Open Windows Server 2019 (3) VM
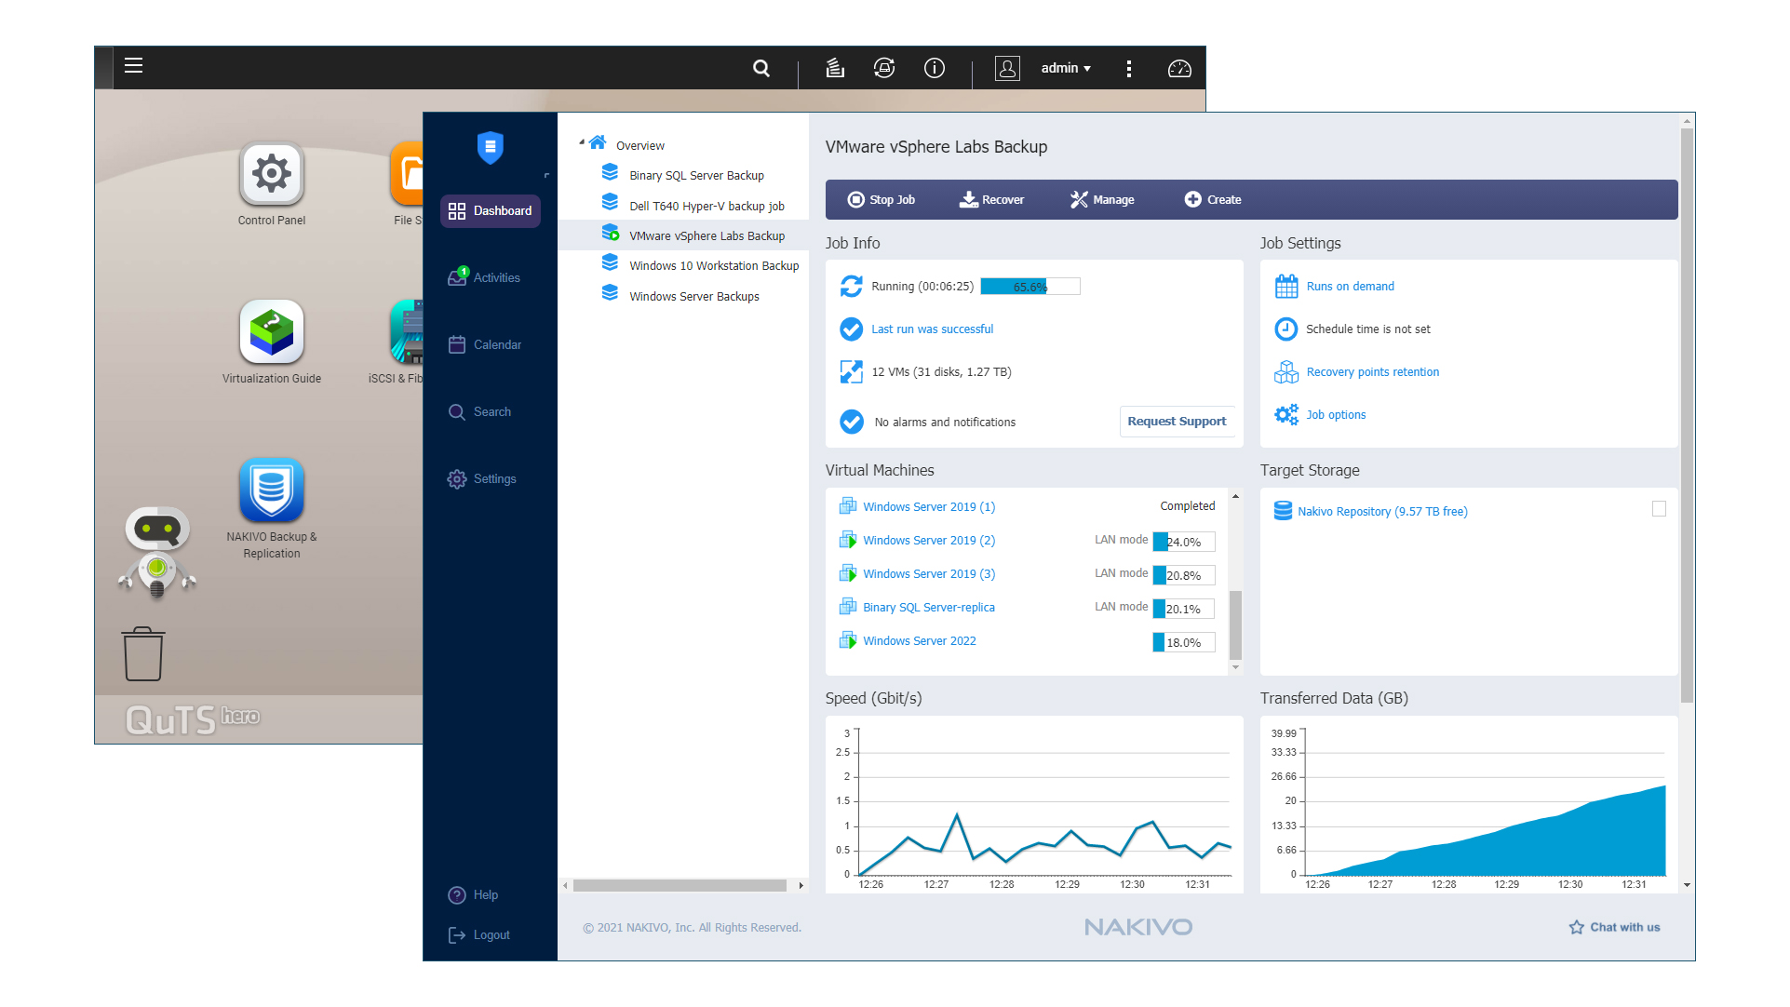The height and width of the screenshot is (1007, 1790). coord(928,574)
